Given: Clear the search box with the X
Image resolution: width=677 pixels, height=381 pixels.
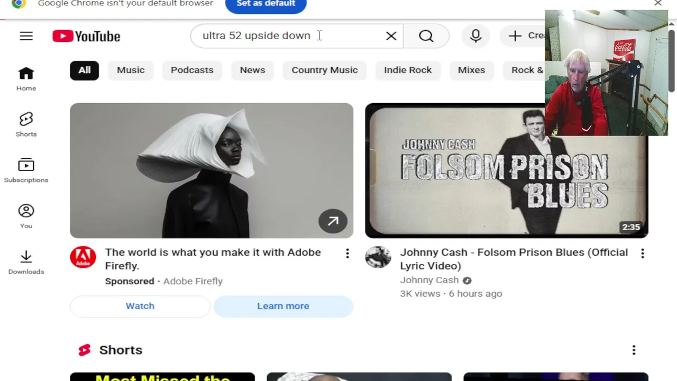Looking at the screenshot, I should click(391, 36).
